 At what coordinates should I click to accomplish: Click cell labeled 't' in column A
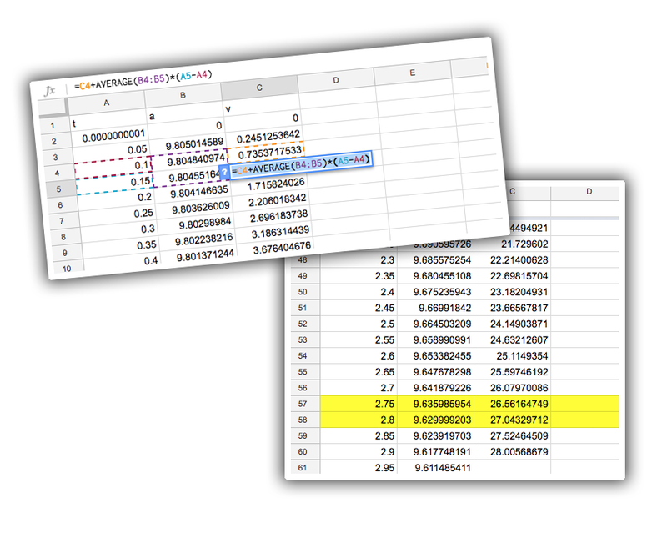point(109,120)
